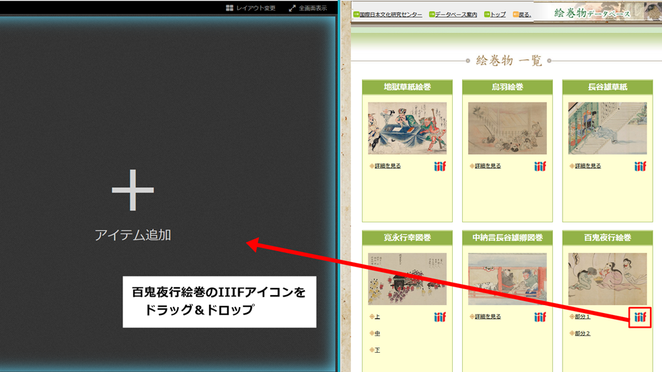Click the orange arrow icon before 戻る

pos(516,15)
